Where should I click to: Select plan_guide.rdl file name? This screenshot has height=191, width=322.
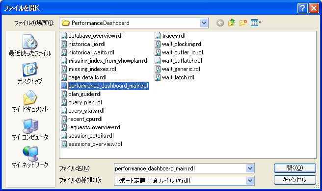[85, 94]
